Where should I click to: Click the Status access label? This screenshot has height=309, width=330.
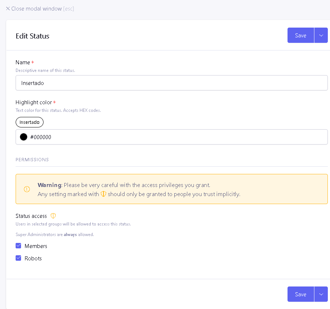(31, 216)
